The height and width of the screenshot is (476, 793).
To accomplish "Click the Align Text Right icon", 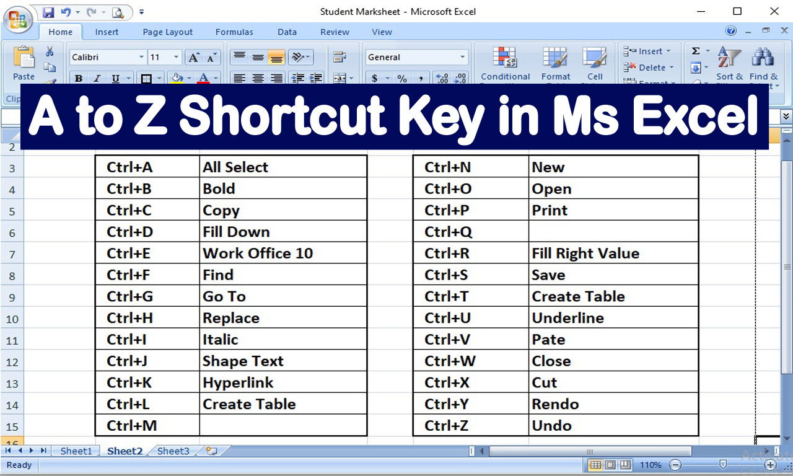I will tap(276, 78).
